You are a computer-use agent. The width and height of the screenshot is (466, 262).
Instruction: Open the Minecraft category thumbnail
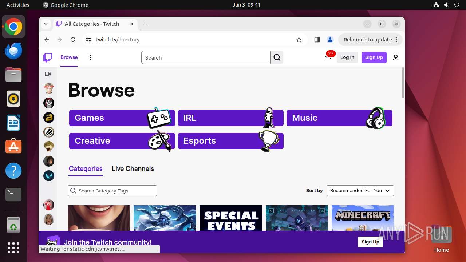point(363,218)
